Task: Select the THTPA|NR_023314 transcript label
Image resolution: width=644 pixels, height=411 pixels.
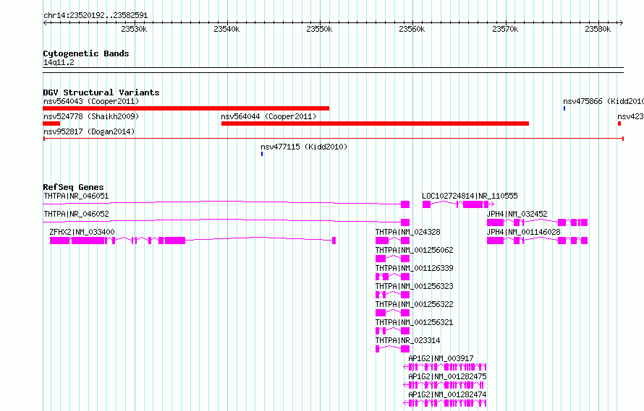Action: [408, 340]
